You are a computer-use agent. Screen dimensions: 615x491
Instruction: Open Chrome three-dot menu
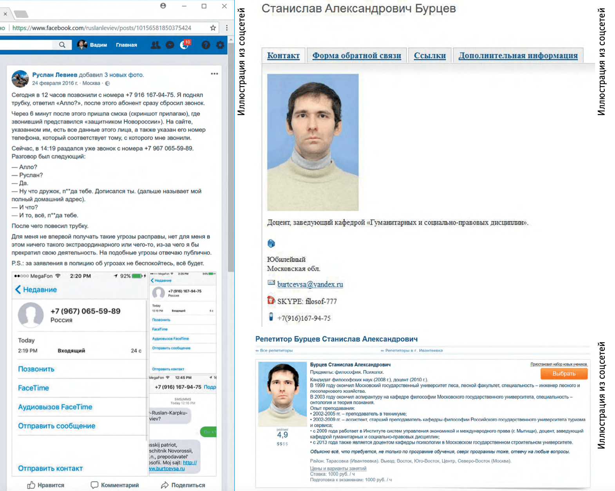[x=227, y=28]
